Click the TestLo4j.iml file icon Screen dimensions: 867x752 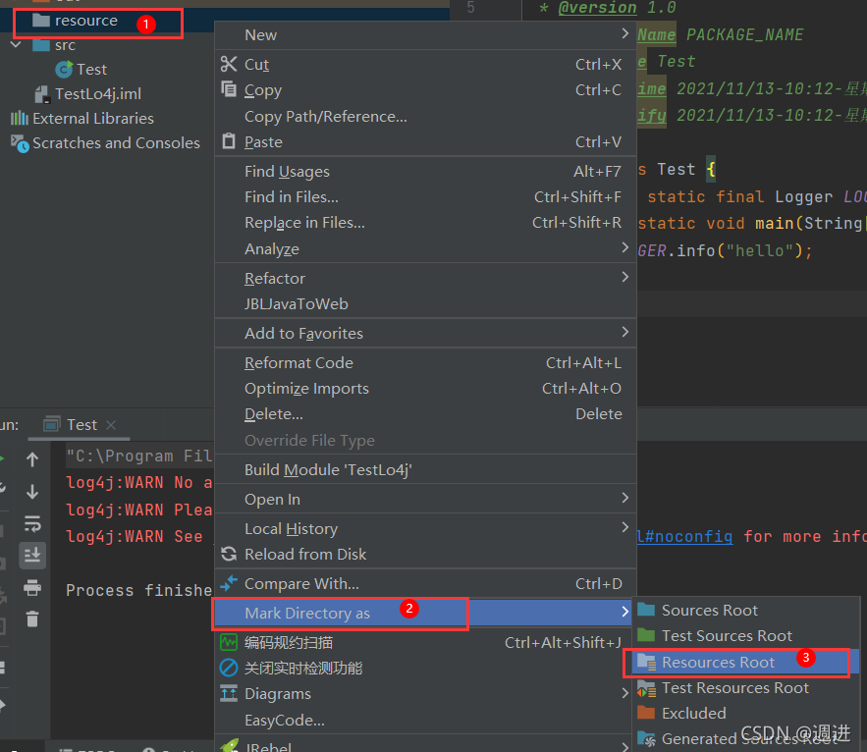pyautogui.click(x=42, y=94)
